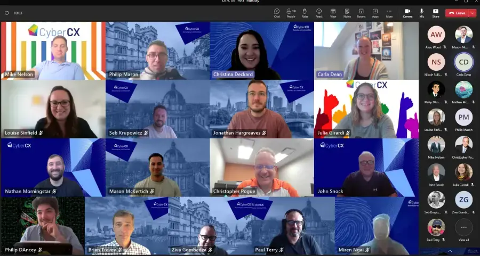Viewport: 480px width, 256px height.
Task: Raise your hand in the meeting
Action: tap(305, 12)
